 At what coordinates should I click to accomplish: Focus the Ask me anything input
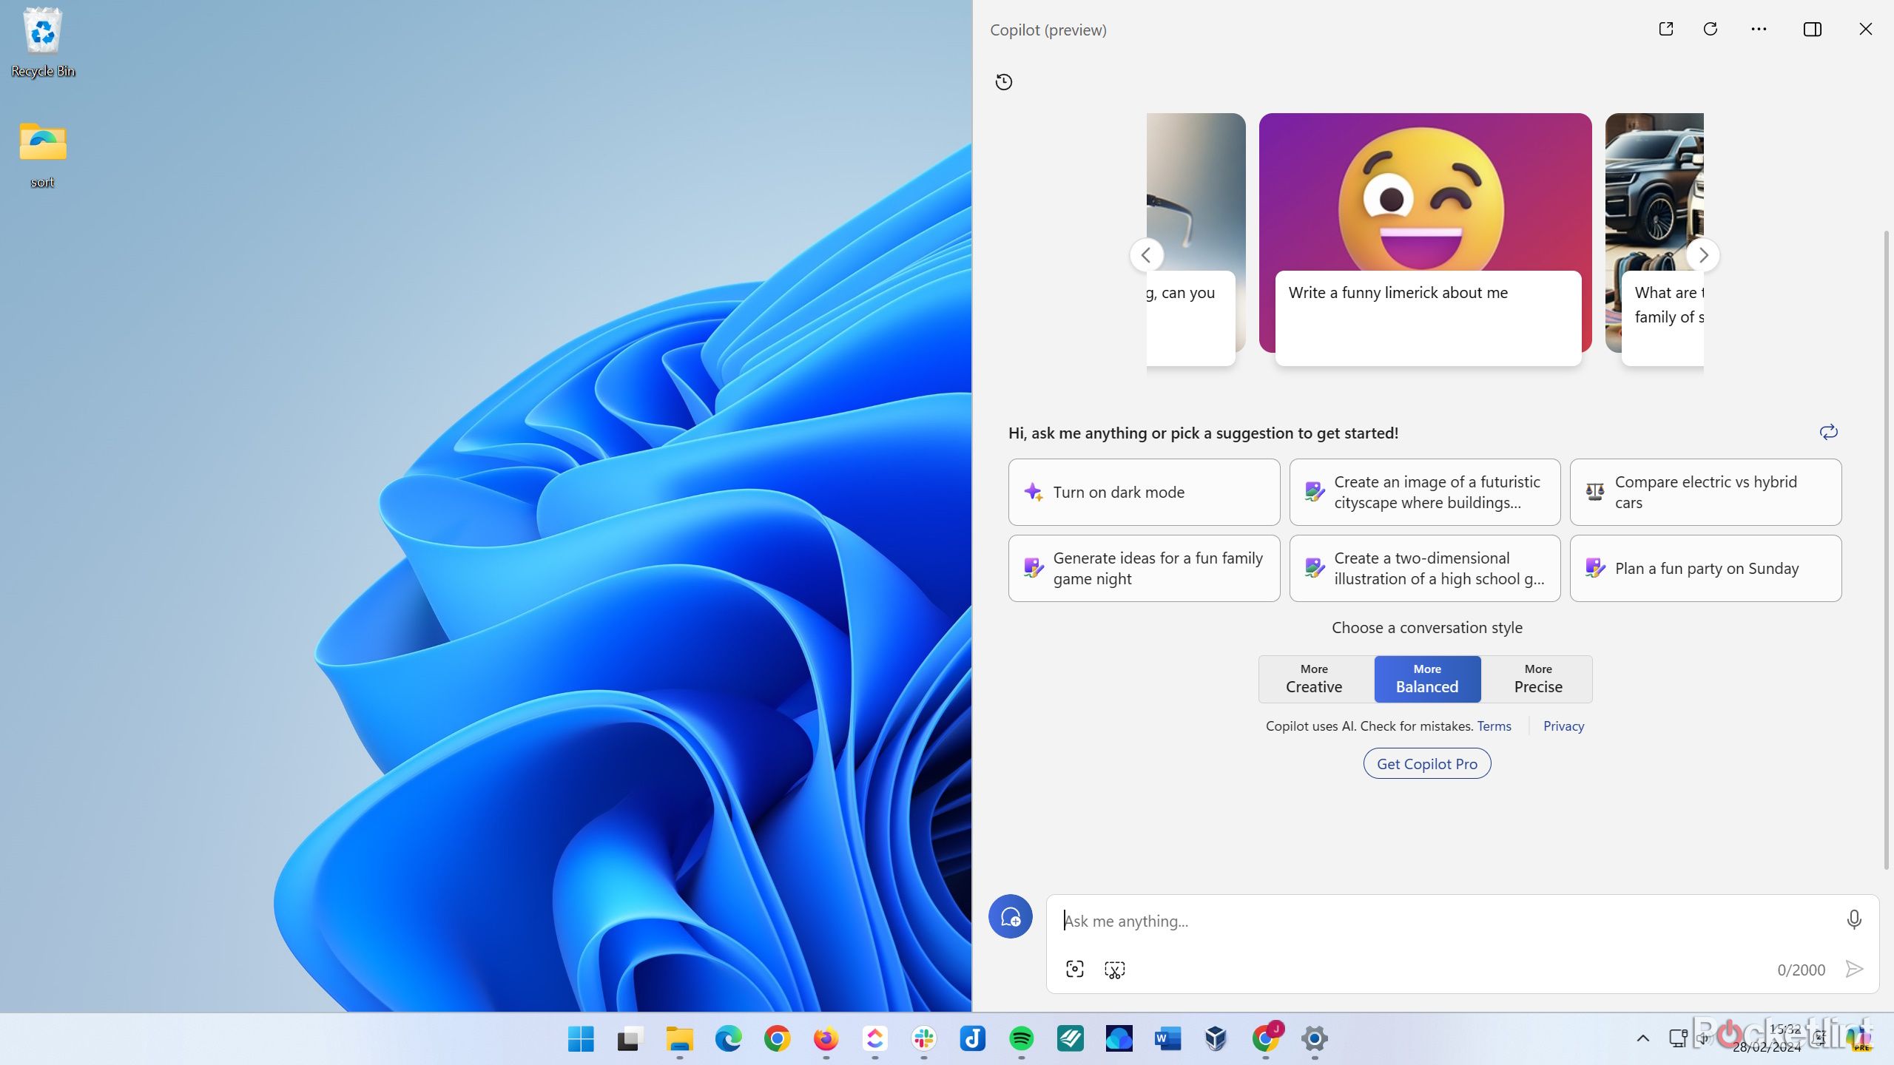pyautogui.click(x=1443, y=921)
